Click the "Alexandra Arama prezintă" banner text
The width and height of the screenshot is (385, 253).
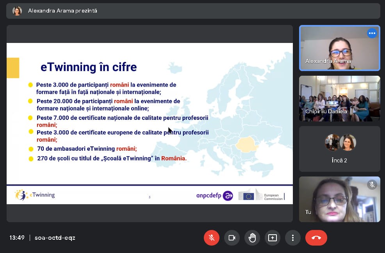click(62, 11)
